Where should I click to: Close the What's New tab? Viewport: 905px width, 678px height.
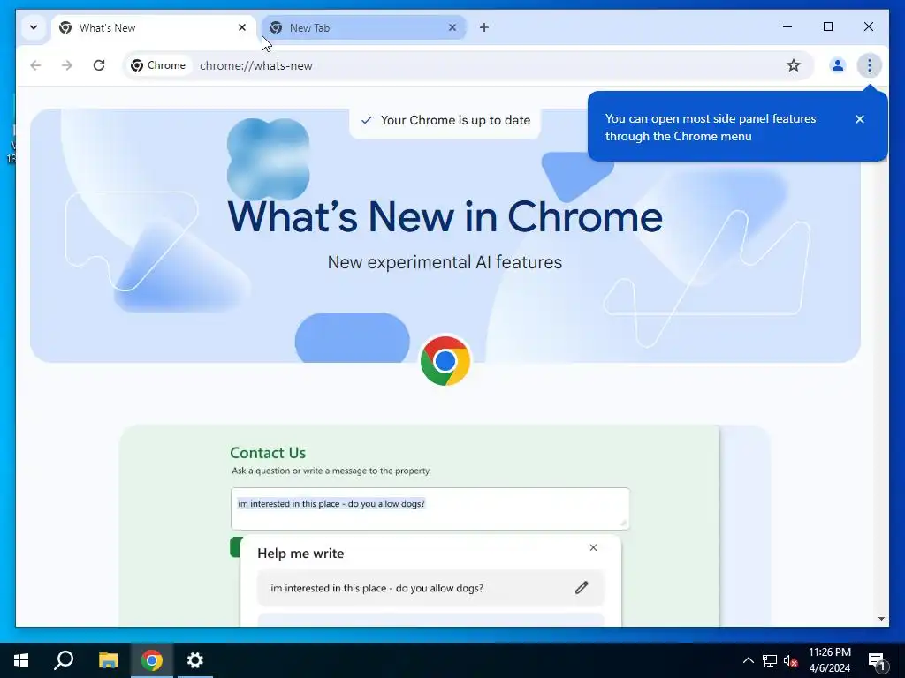(242, 27)
